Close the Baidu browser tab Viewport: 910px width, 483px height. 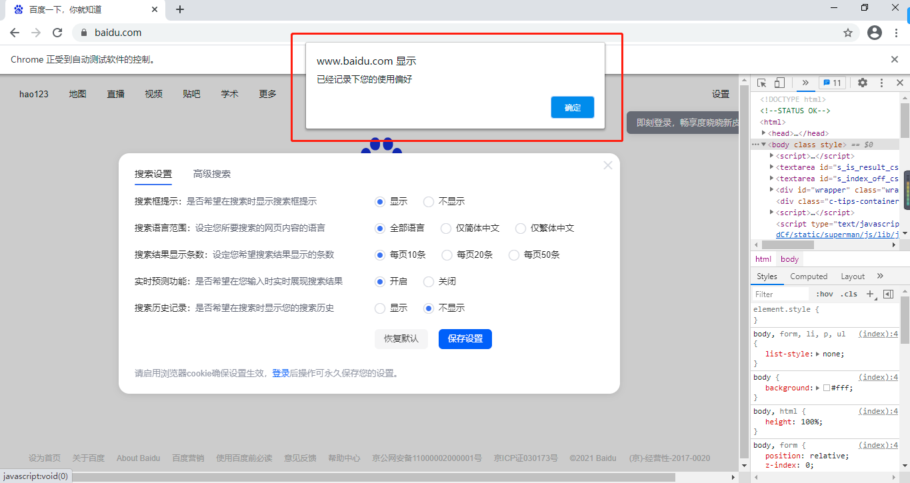pos(155,9)
